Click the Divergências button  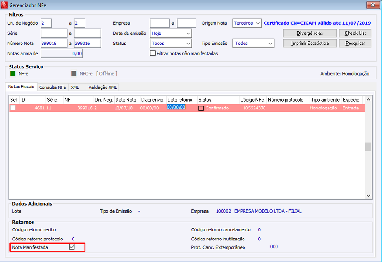click(x=309, y=33)
